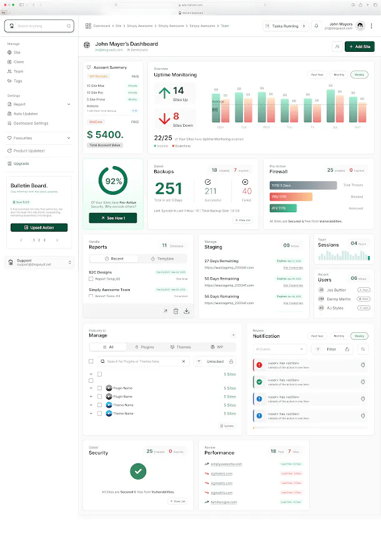381x547 pixels.
Task: Click the Add Site button
Action: coord(360,46)
